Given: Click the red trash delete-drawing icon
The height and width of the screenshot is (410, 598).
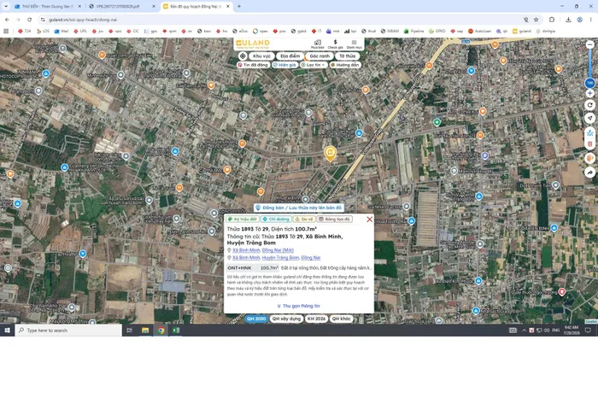Looking at the screenshot, I should [x=590, y=144].
